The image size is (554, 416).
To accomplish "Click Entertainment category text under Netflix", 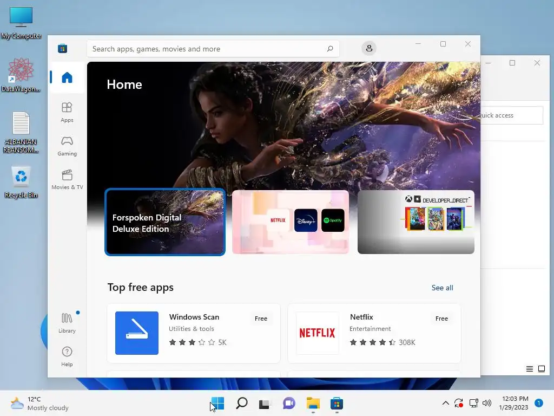I will click(x=370, y=329).
